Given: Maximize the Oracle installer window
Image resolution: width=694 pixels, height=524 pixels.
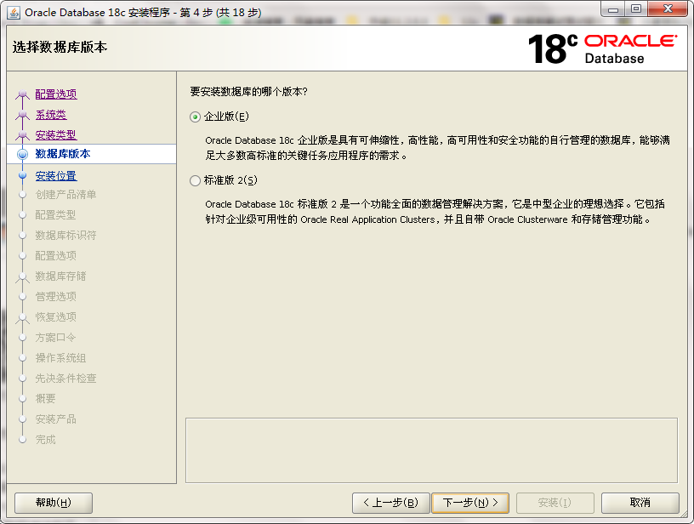Looking at the screenshot, I should 636,9.
